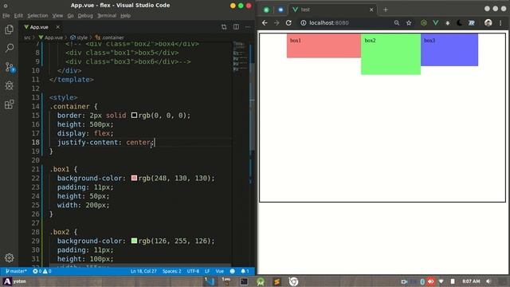Open color picker for rgb(126, 255, 126) swatch
Viewport: 510px width, 287px height.
click(134, 241)
